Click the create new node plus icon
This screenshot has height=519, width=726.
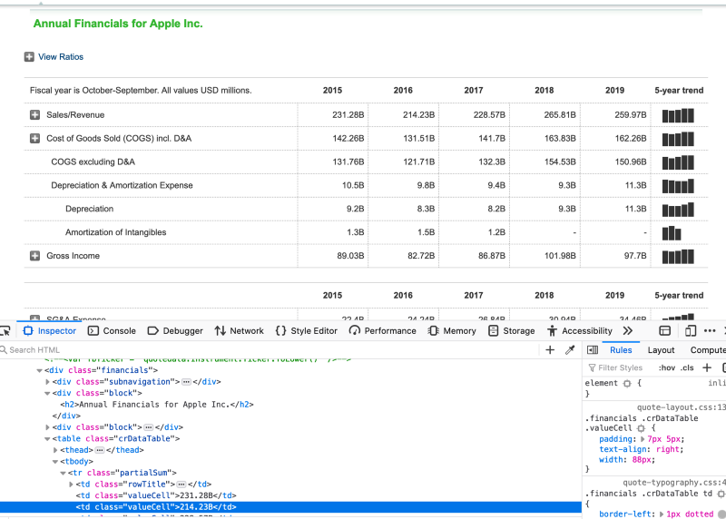550,350
